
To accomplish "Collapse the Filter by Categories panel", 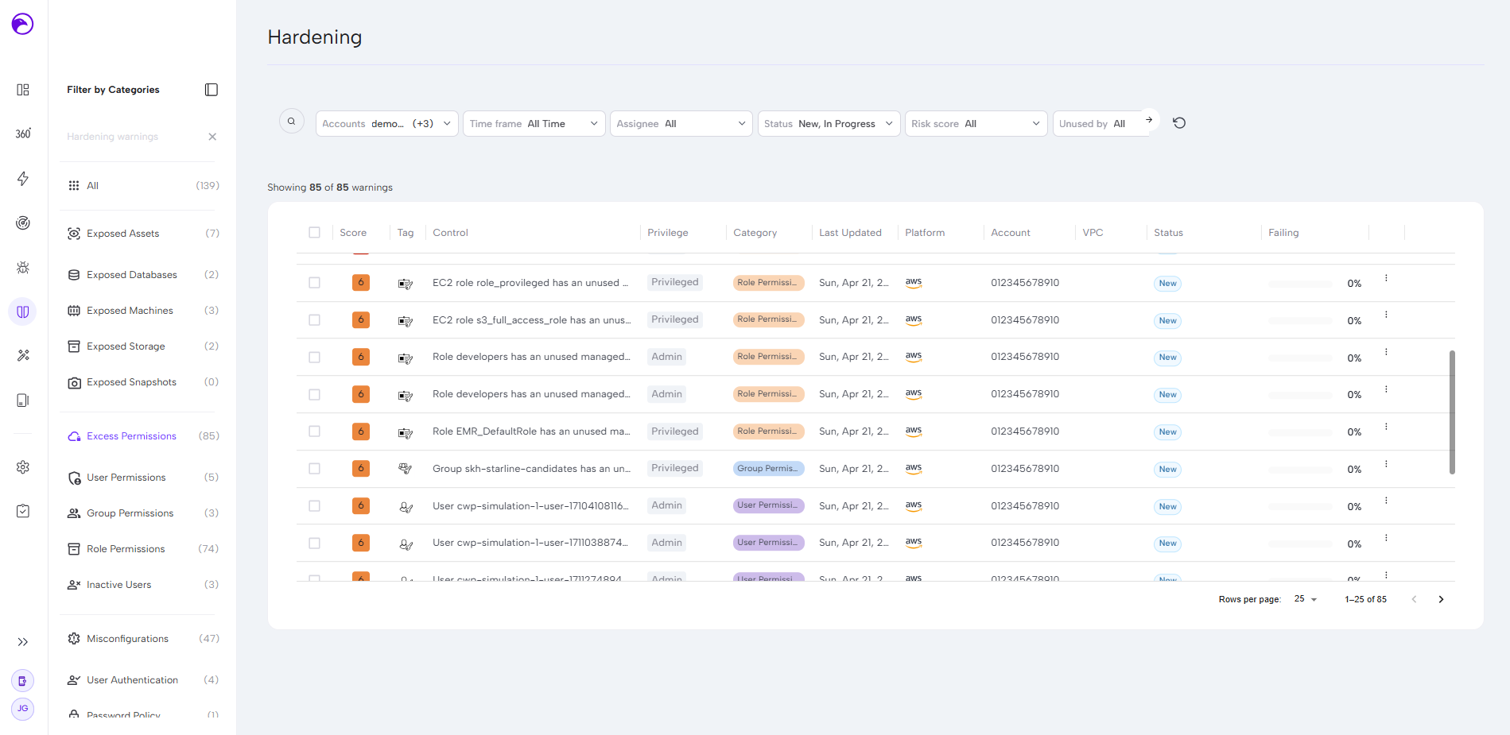I will 212,90.
